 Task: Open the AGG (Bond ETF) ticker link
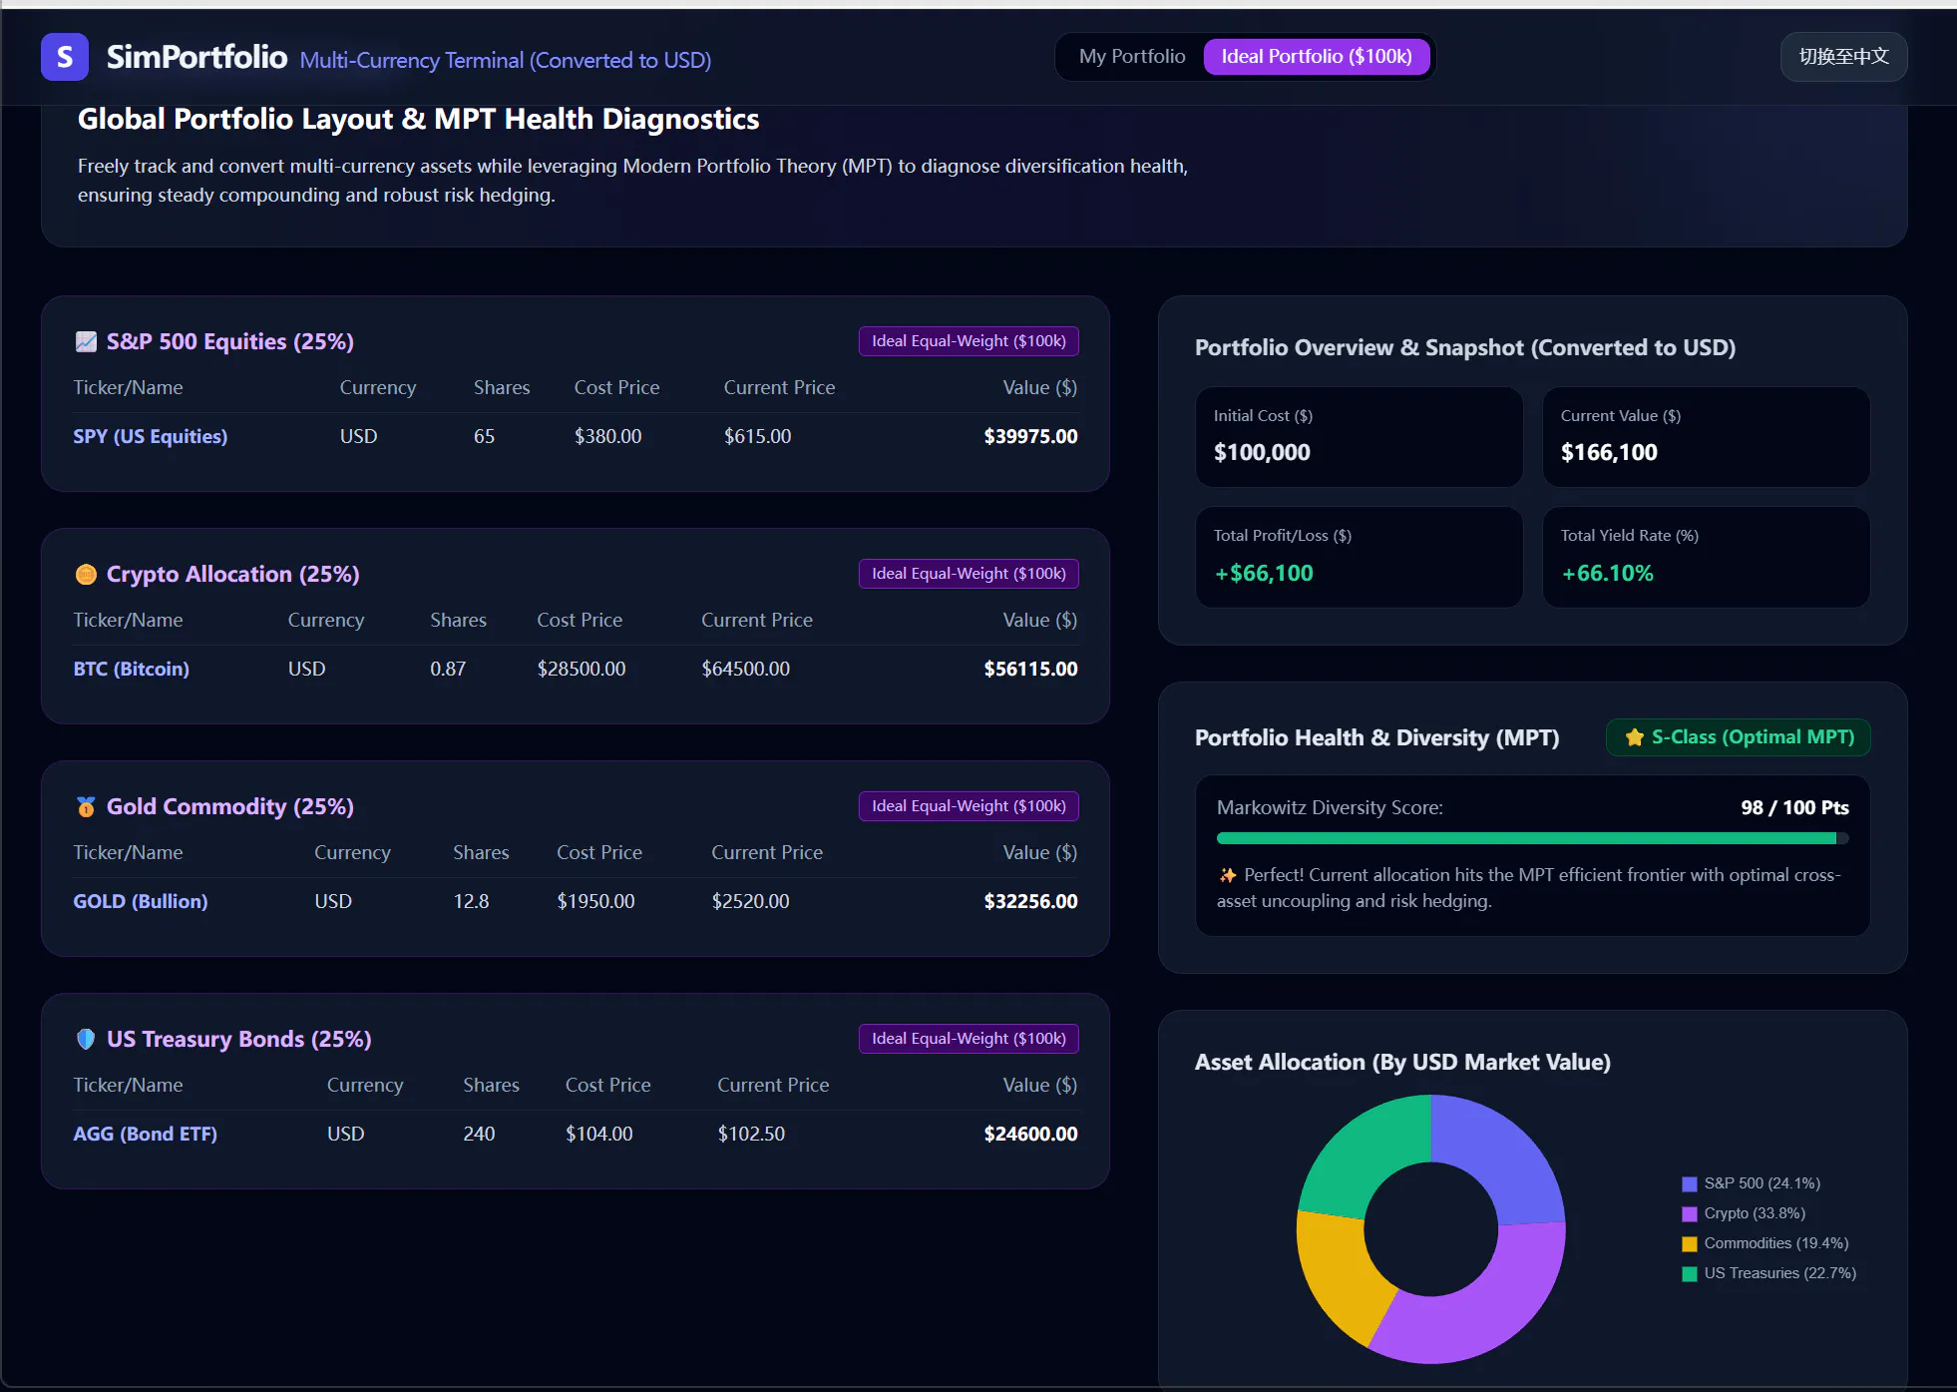pyautogui.click(x=145, y=1134)
